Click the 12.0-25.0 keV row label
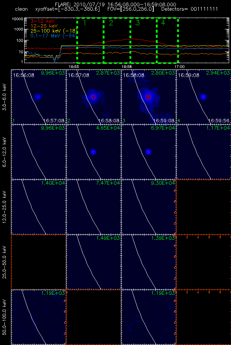 pyautogui.click(x=5, y=207)
